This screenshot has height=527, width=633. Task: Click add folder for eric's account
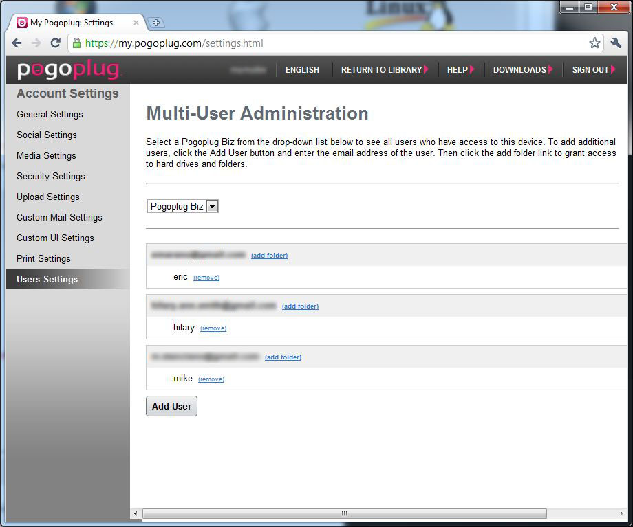point(269,255)
